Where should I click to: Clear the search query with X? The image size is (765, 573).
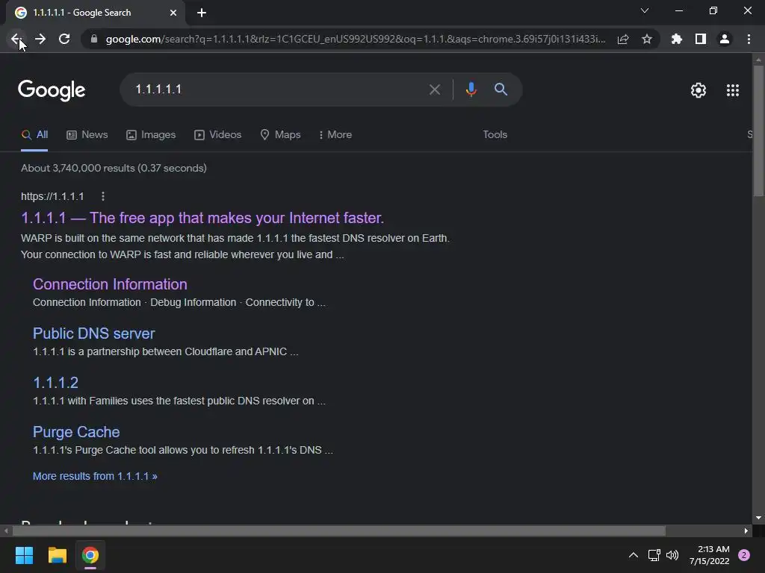point(435,90)
